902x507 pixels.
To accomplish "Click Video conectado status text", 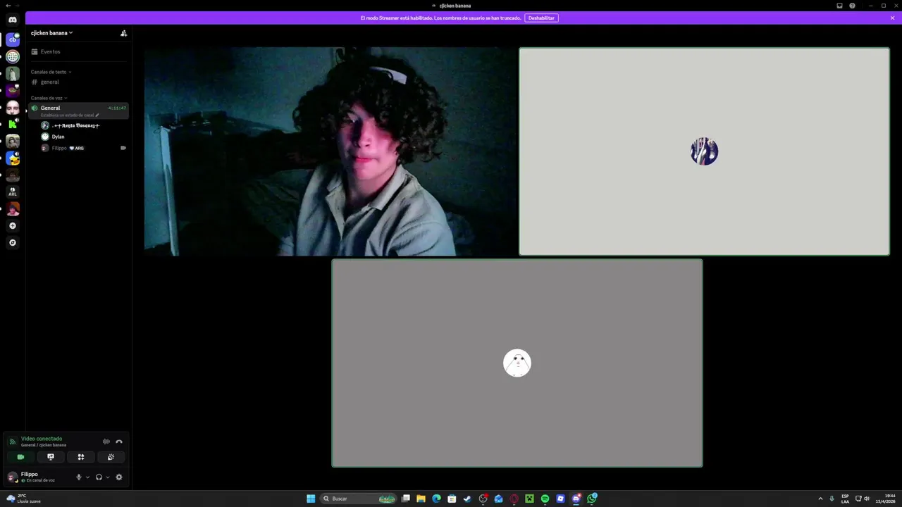I will [x=42, y=439].
